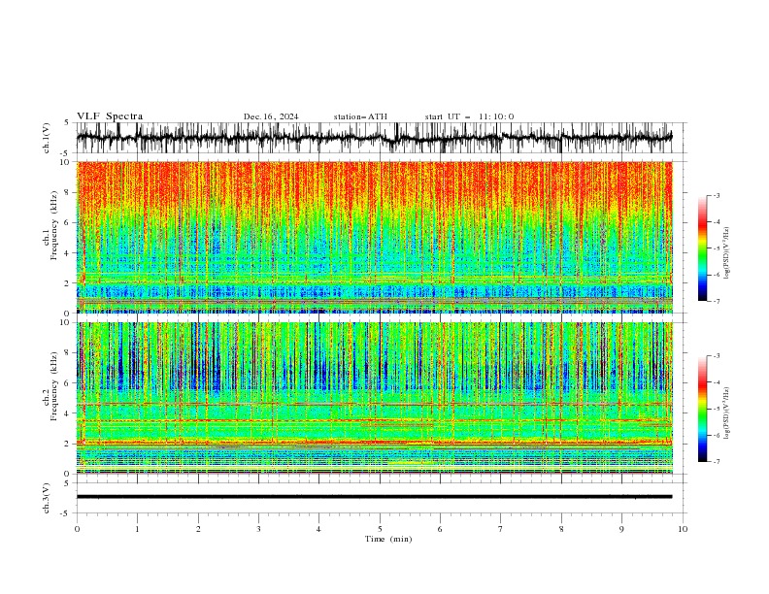
Task: Click the "0" tick on the Time axis
Action: tap(77, 529)
